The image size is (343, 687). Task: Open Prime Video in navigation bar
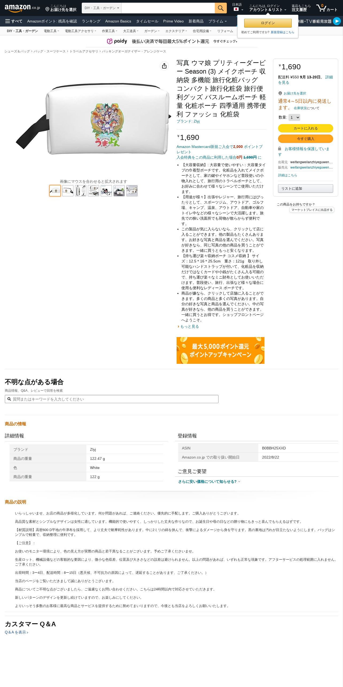click(x=173, y=21)
